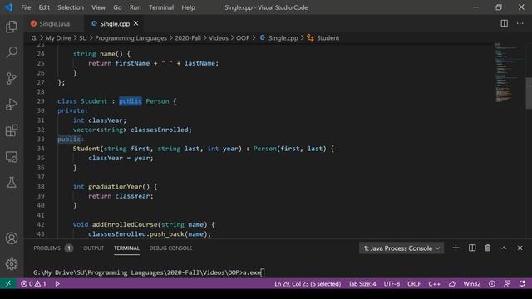Image resolution: width=532 pixels, height=299 pixels.
Task: Click the SU breadcrumb segment
Action: click(x=83, y=38)
